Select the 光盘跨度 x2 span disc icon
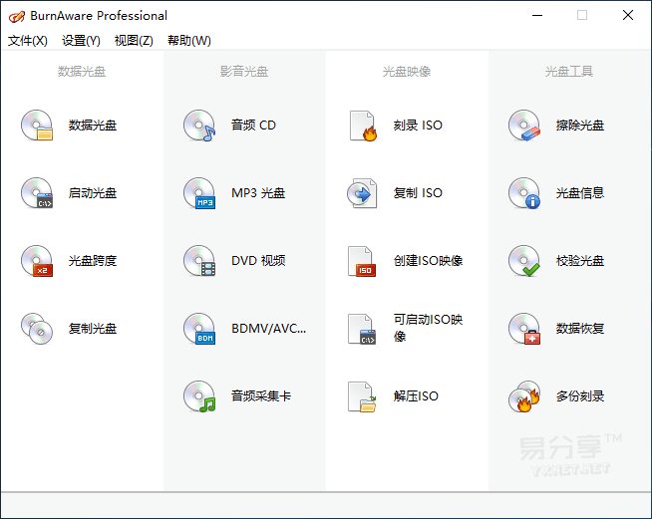 [37, 261]
